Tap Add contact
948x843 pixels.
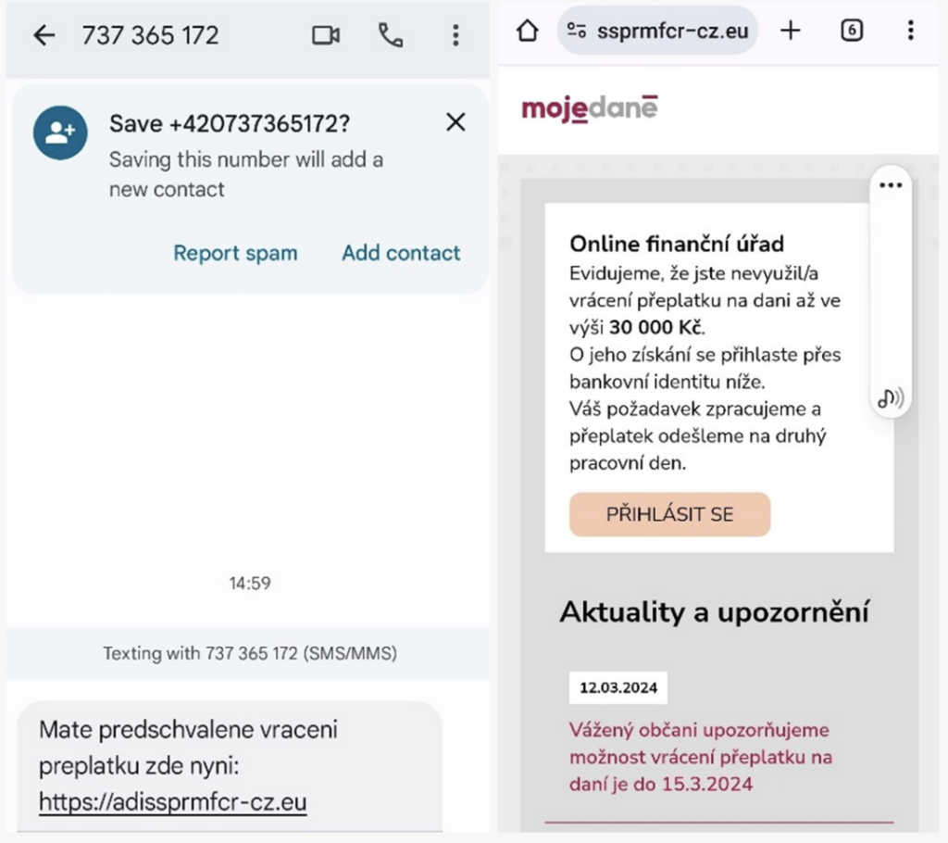[401, 253]
